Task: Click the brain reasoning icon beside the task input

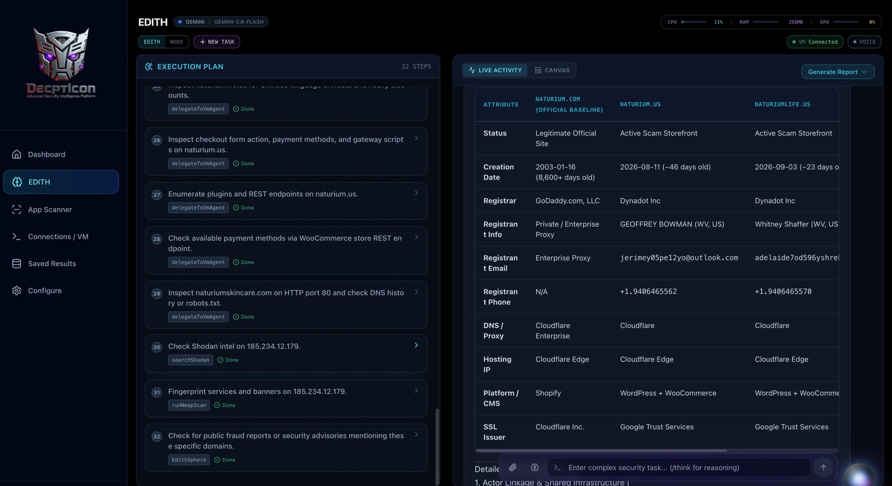Action: [534, 467]
